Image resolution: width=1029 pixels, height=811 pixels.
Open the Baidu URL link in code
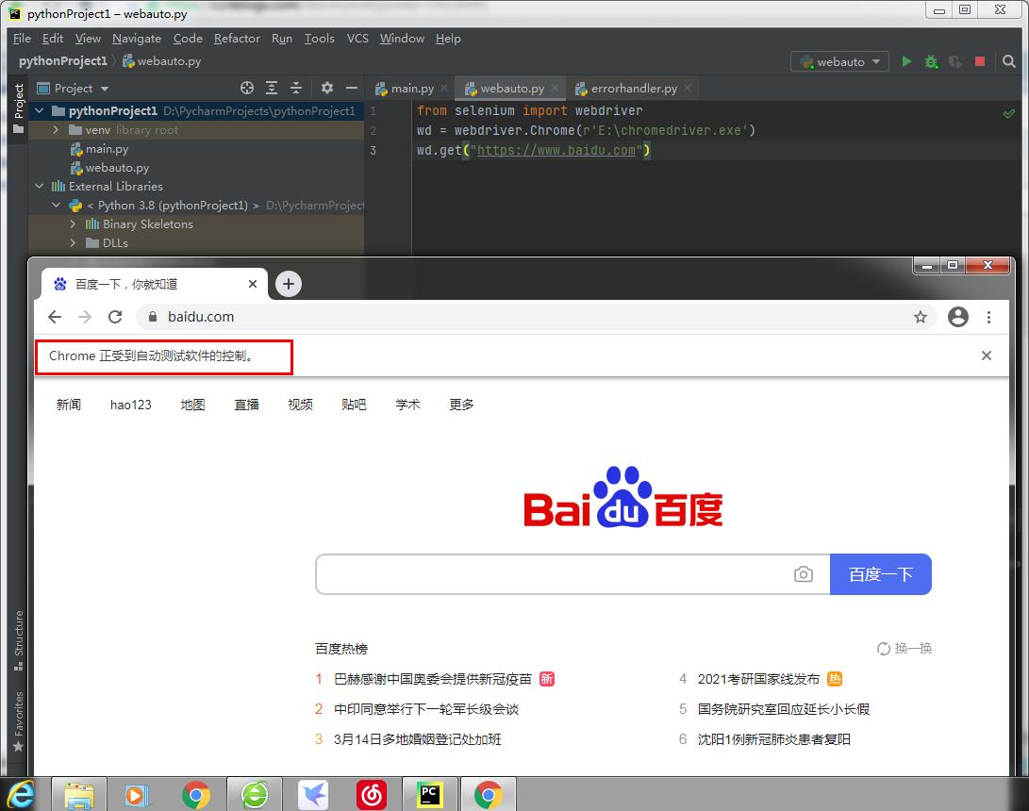point(556,150)
